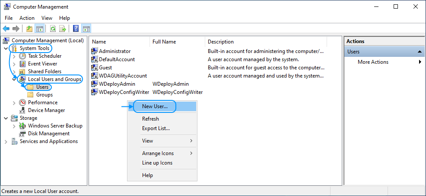
Task: Open the View menu in menu bar
Action: coord(47,18)
